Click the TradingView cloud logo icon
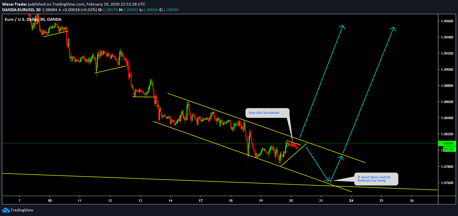 tap(6, 210)
